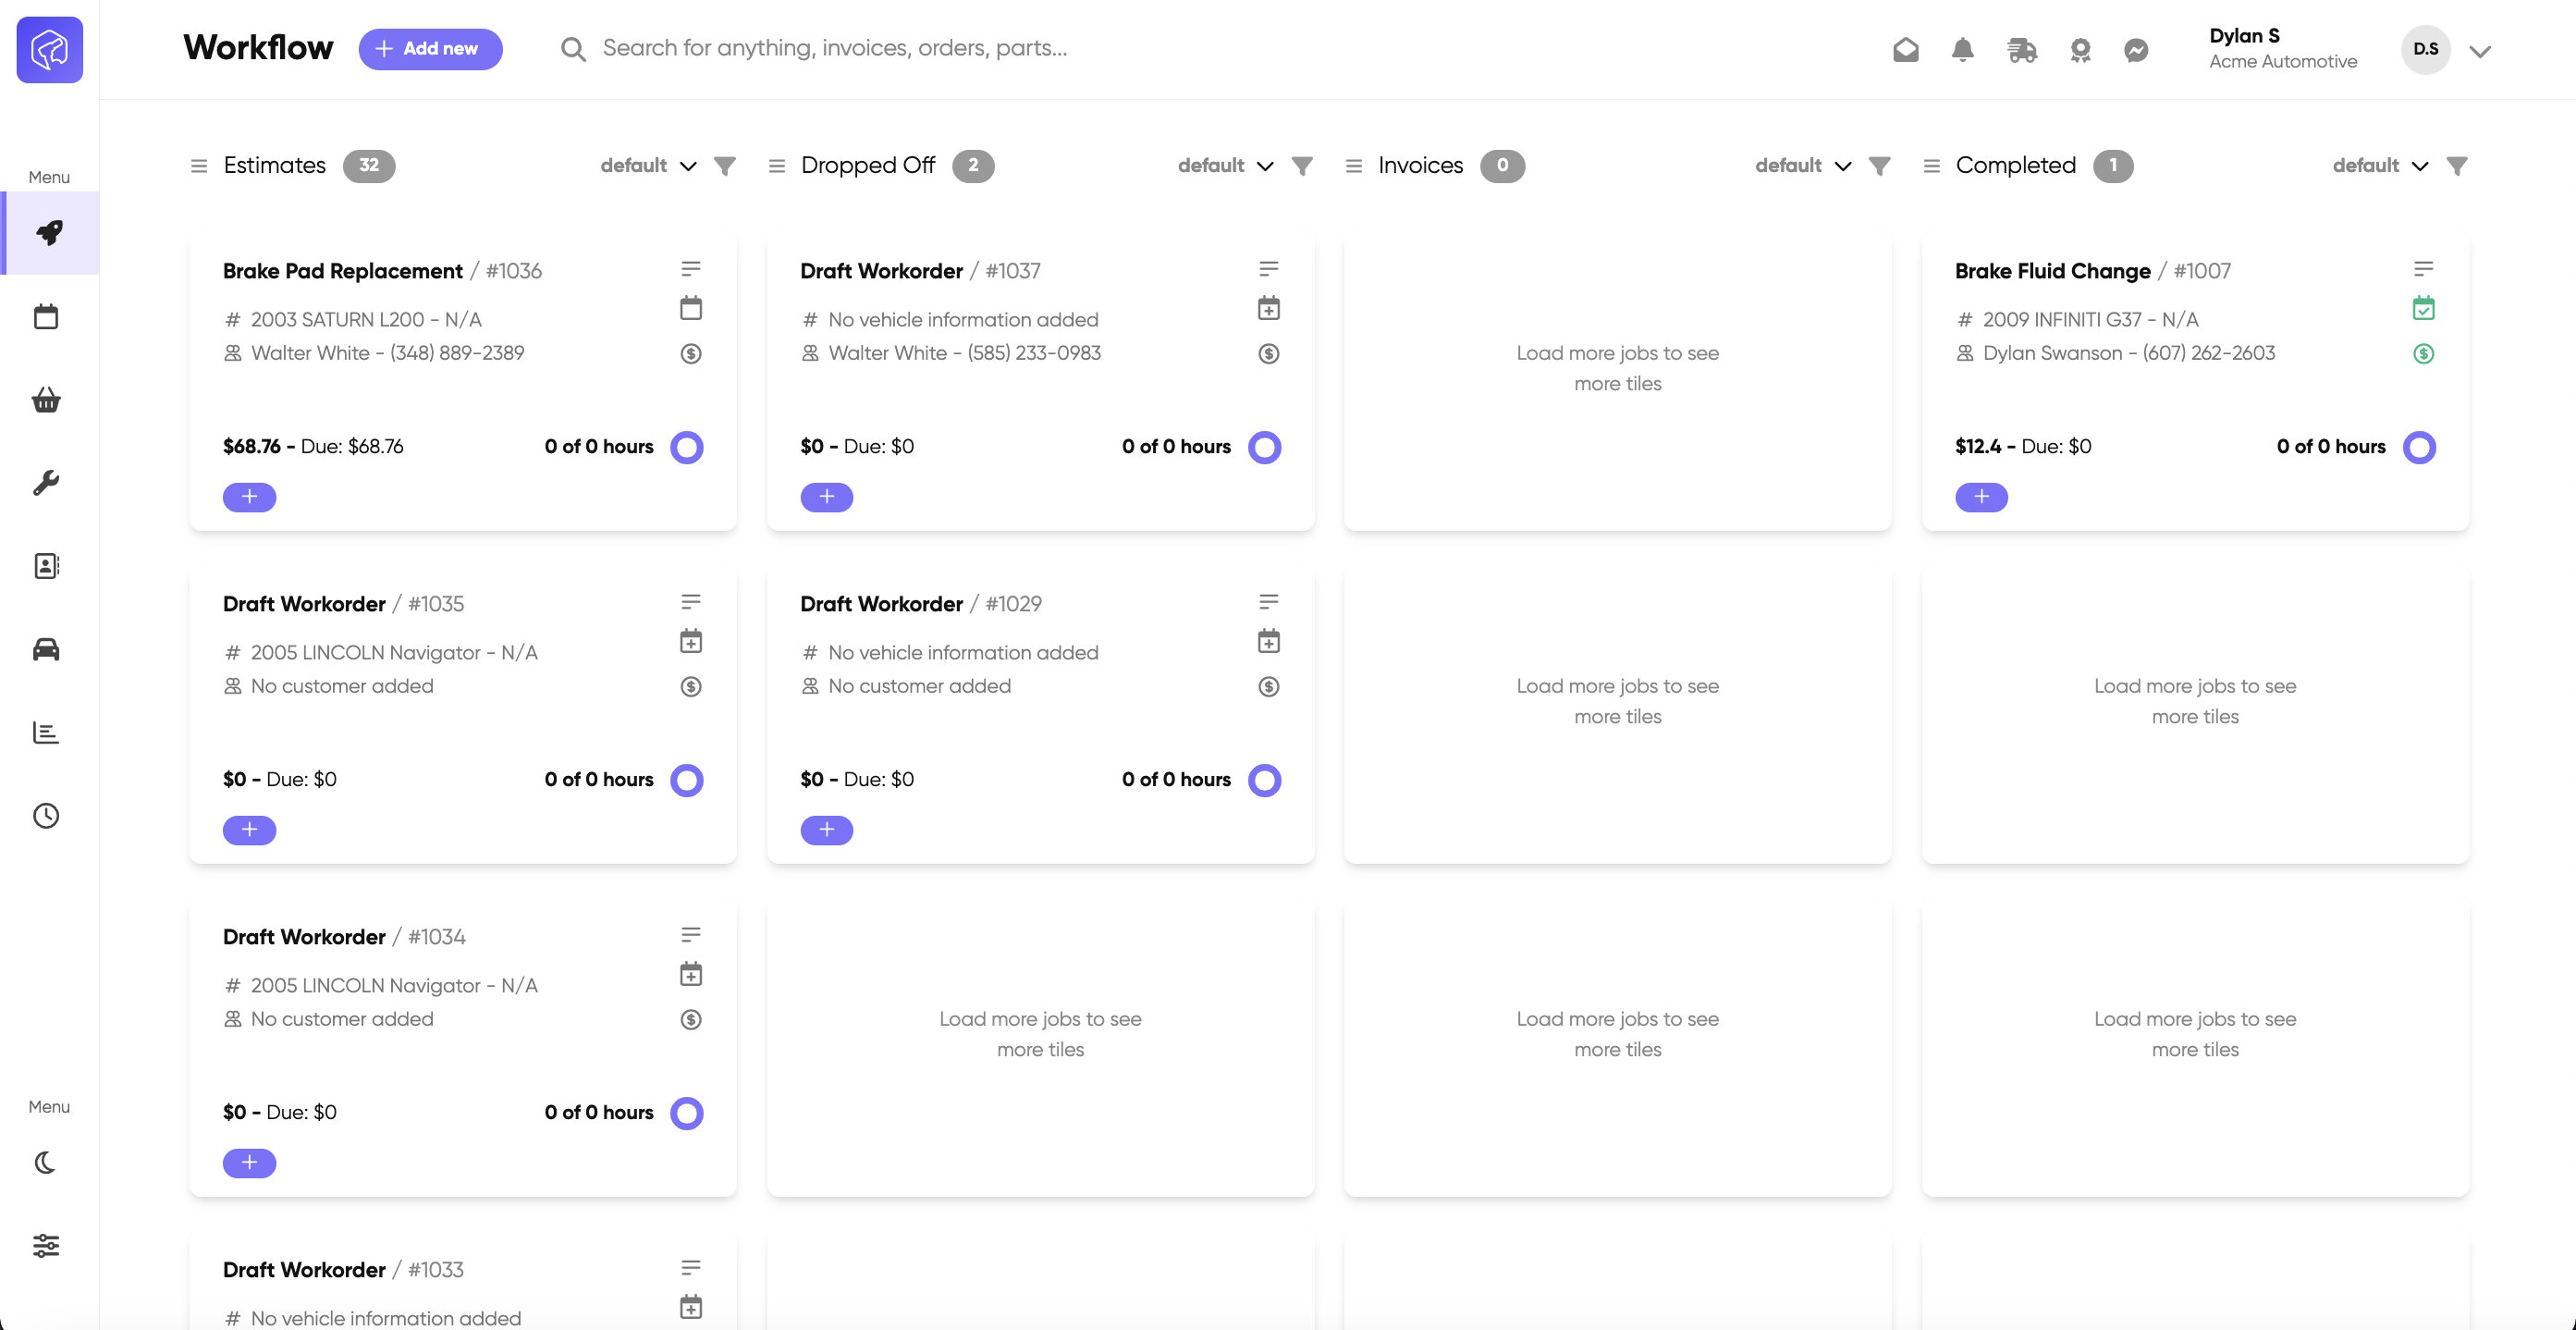This screenshot has width=2576, height=1330.
Task: Click the Dropped Off count badge 2
Action: [x=973, y=166]
